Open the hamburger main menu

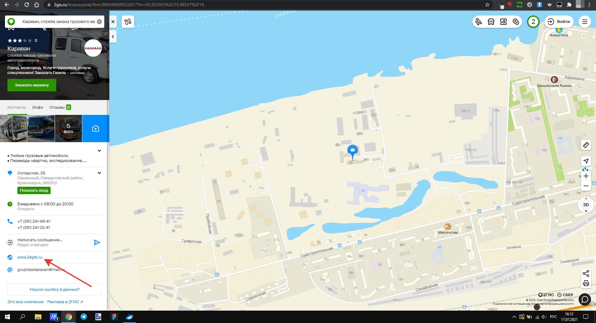point(585,22)
